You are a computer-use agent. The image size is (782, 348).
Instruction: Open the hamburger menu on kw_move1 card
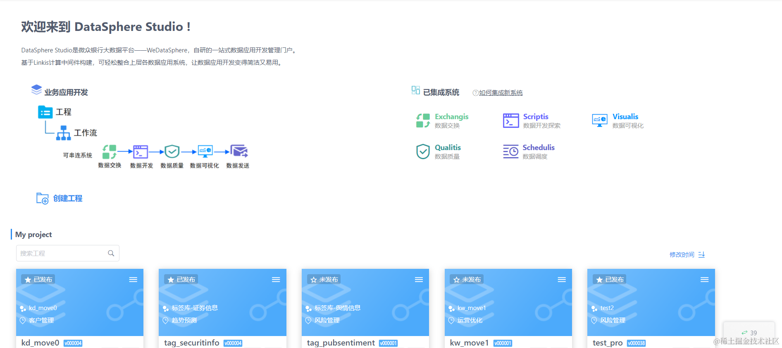pyautogui.click(x=562, y=280)
